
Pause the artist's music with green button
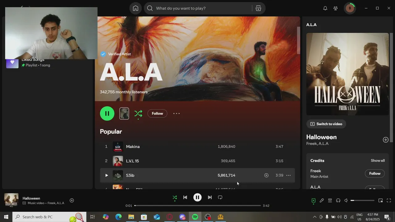click(107, 113)
